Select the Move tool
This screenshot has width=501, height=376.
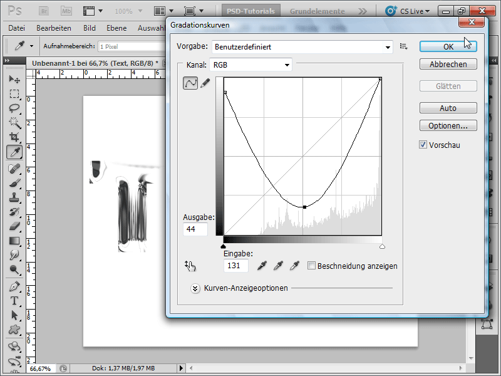coord(14,80)
